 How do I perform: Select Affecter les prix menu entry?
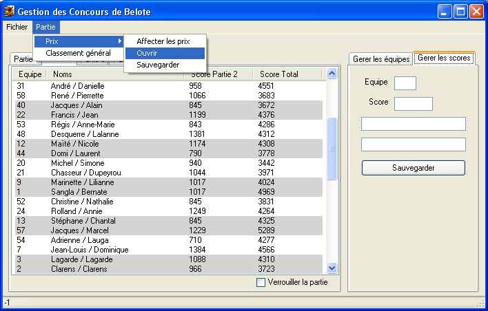pyautogui.click(x=163, y=41)
